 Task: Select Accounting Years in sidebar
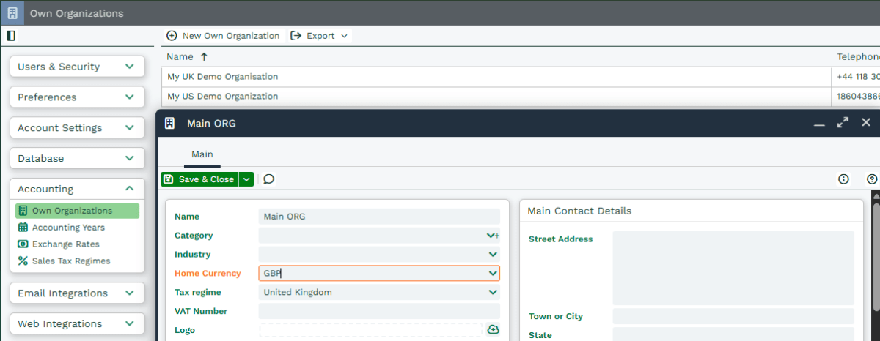pyautogui.click(x=68, y=228)
